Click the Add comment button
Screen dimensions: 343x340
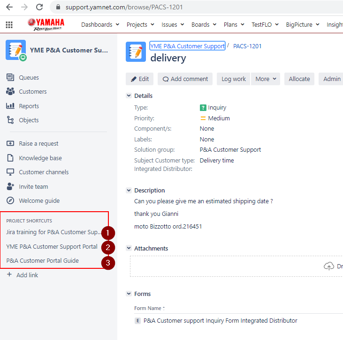coord(185,79)
